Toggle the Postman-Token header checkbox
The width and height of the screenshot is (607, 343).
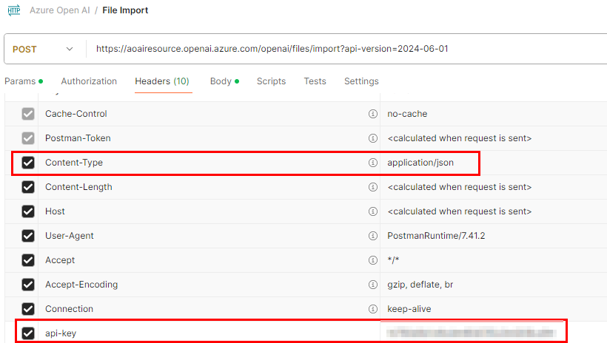point(28,138)
